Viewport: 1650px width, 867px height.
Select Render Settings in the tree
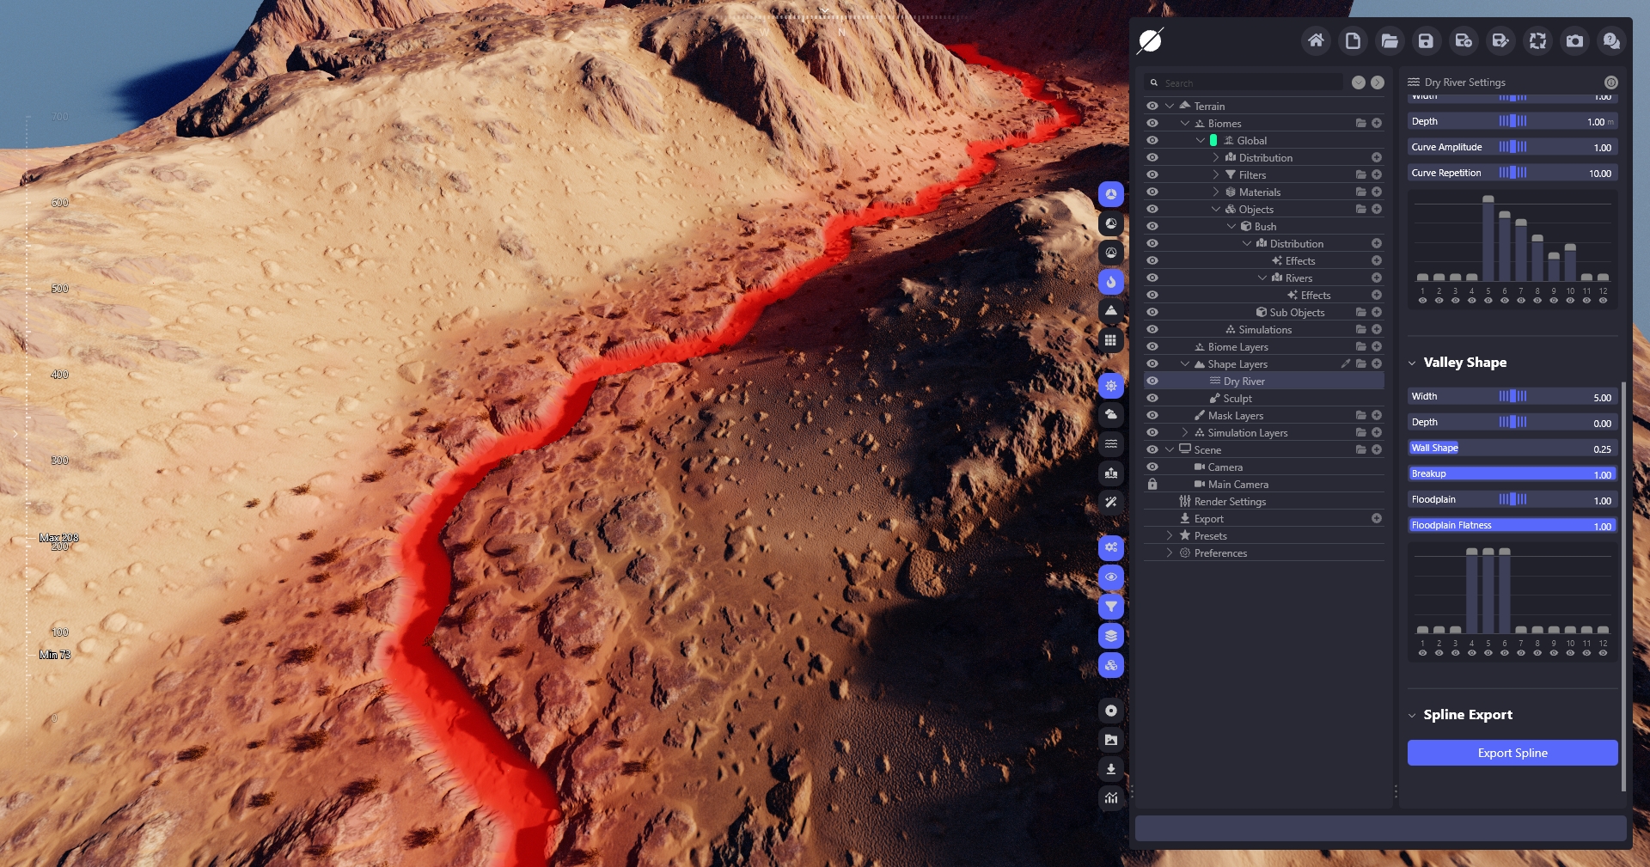pos(1230,501)
